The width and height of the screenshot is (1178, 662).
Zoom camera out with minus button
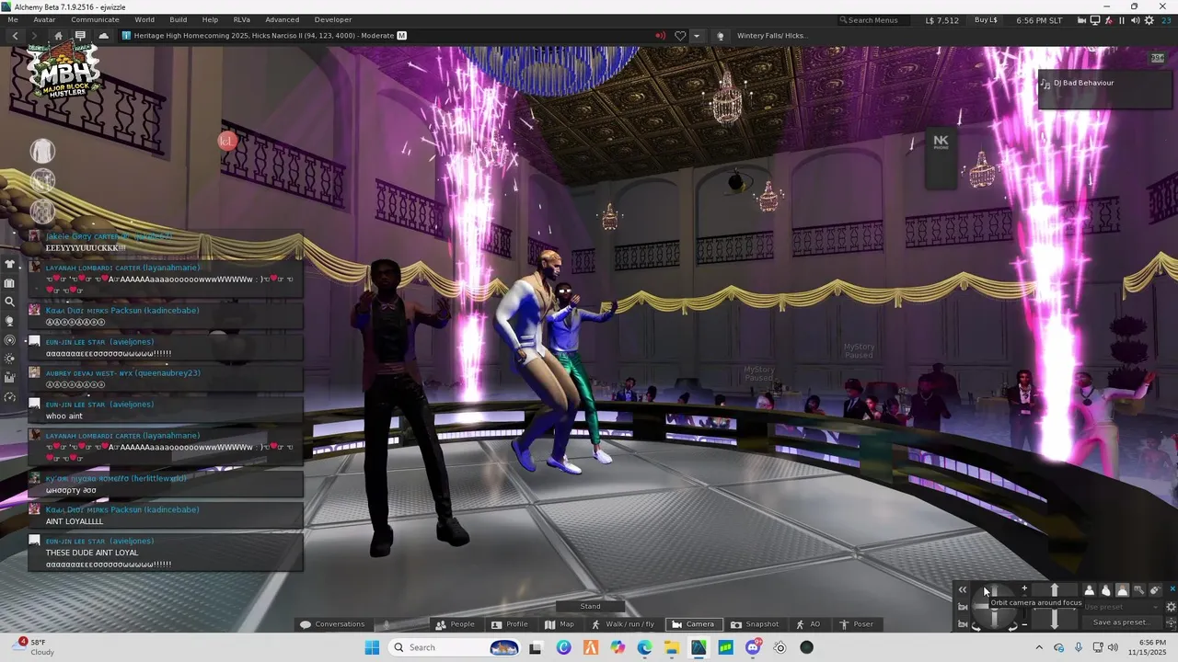[x=1024, y=624]
